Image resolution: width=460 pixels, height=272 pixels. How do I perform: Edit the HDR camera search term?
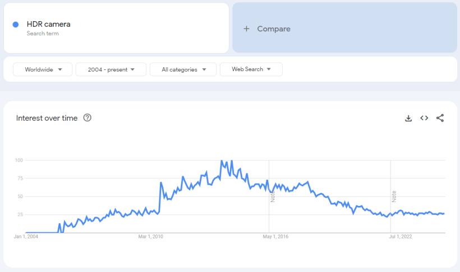click(49, 24)
